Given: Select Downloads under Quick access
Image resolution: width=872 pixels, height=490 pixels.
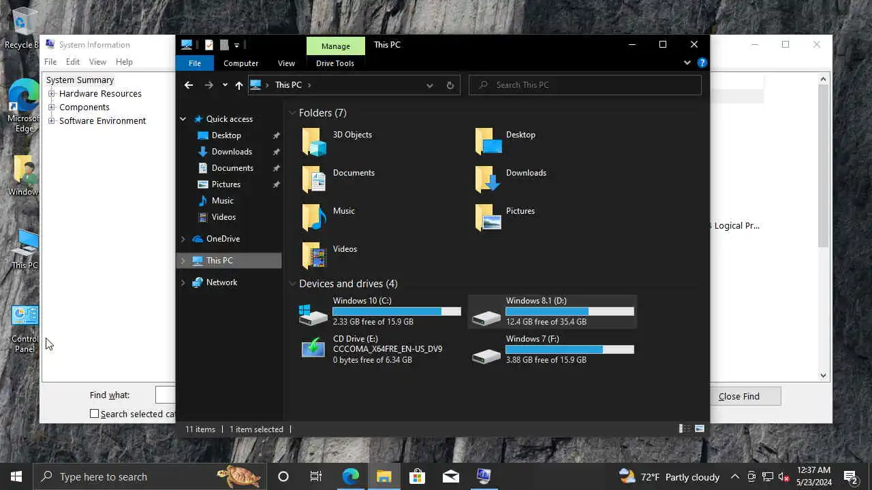Looking at the screenshot, I should pos(232,152).
